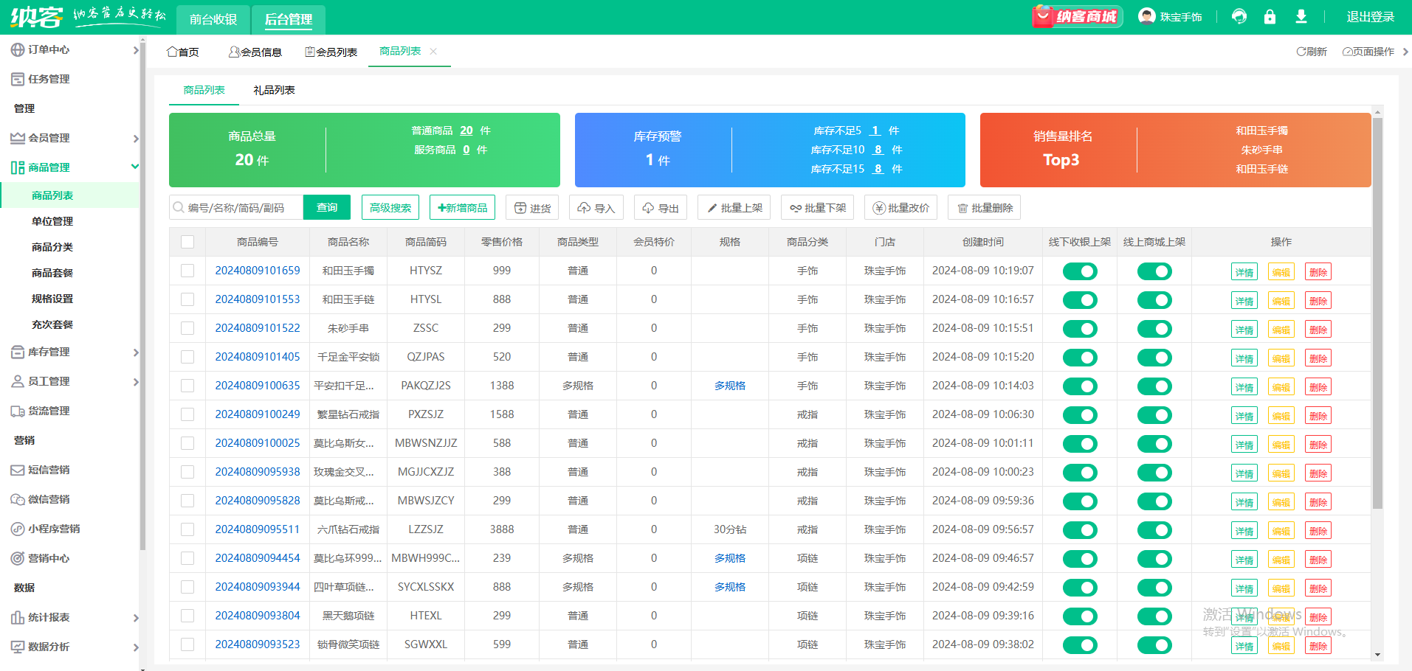Image resolution: width=1412 pixels, height=671 pixels.
Task: Click the 刷新 refresh icon
Action: tap(1301, 52)
